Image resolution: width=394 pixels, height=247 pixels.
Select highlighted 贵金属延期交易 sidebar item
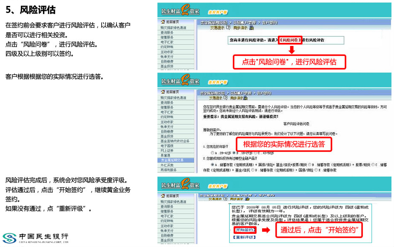point(176,160)
